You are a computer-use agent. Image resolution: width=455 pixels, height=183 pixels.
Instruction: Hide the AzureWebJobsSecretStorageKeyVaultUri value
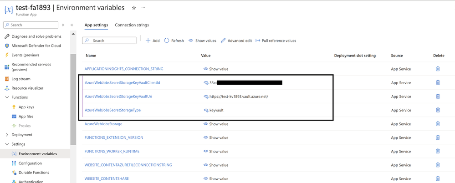(206, 97)
